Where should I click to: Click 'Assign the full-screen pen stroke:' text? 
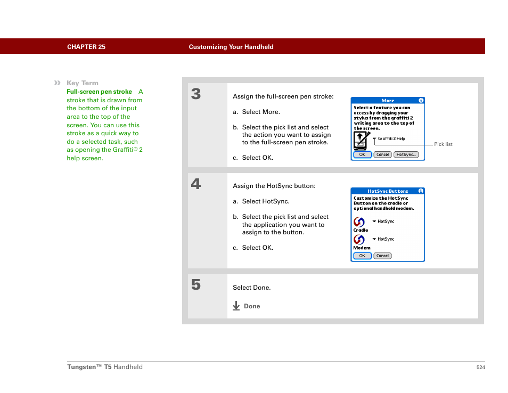(283, 96)
